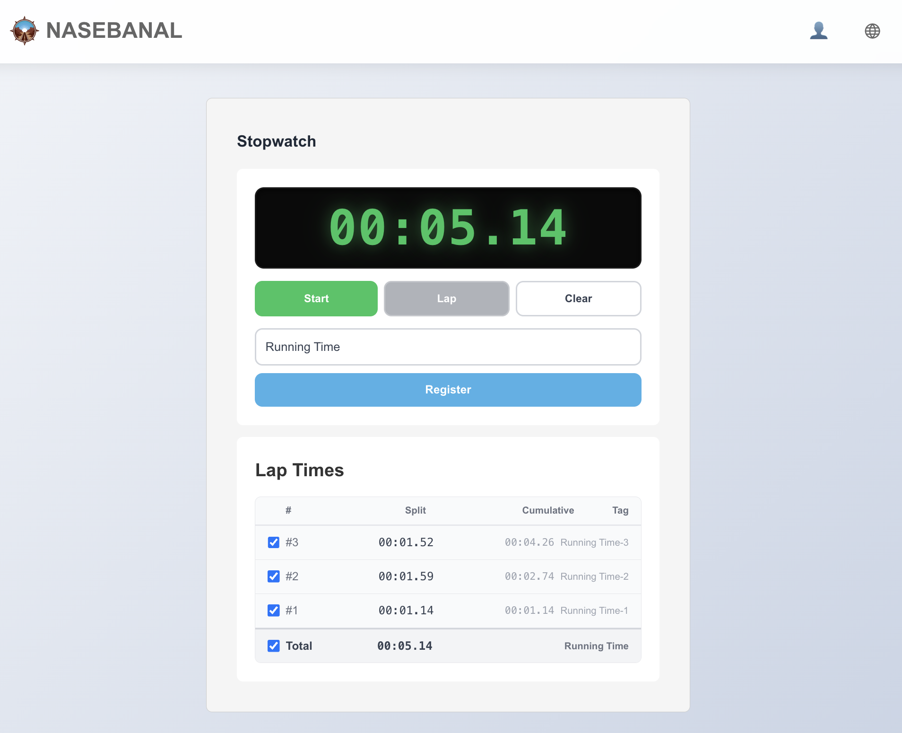The height and width of the screenshot is (733, 902).
Task: Uncheck the lap #2 checkbox
Action: [273, 576]
